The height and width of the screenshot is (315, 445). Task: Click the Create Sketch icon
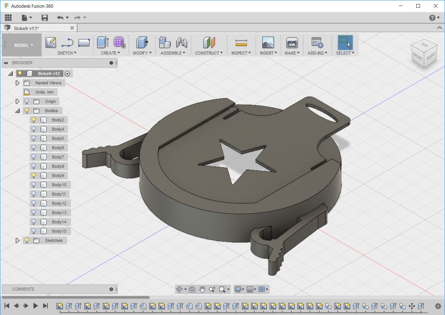tap(51, 42)
